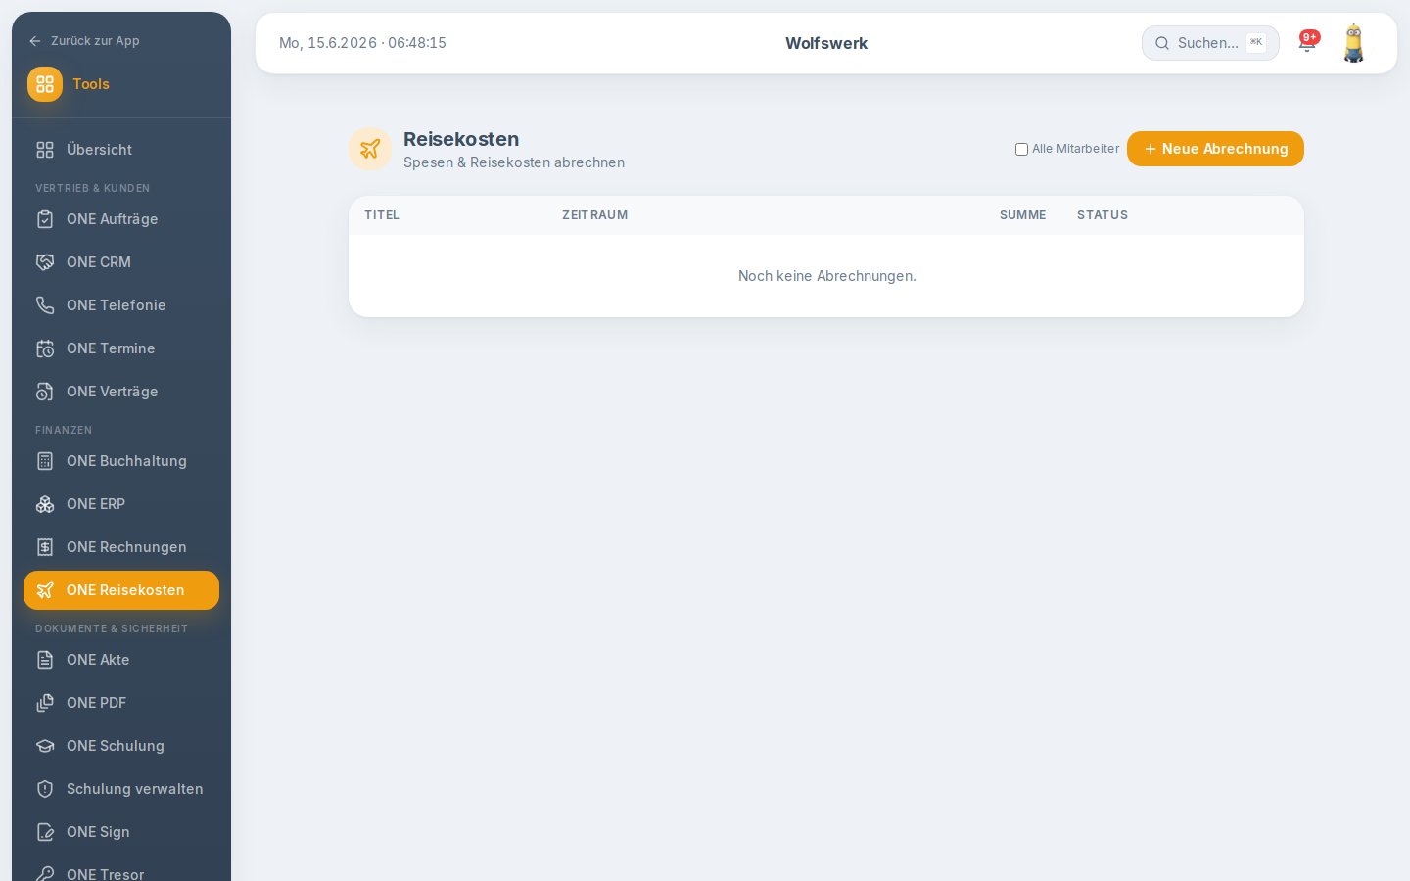This screenshot has height=881, width=1410.
Task: Click the Schulung verwalten shield icon
Action: [45, 789]
